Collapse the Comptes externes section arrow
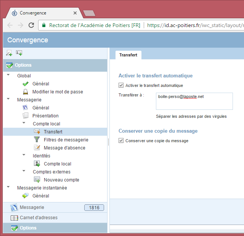 [24, 172]
